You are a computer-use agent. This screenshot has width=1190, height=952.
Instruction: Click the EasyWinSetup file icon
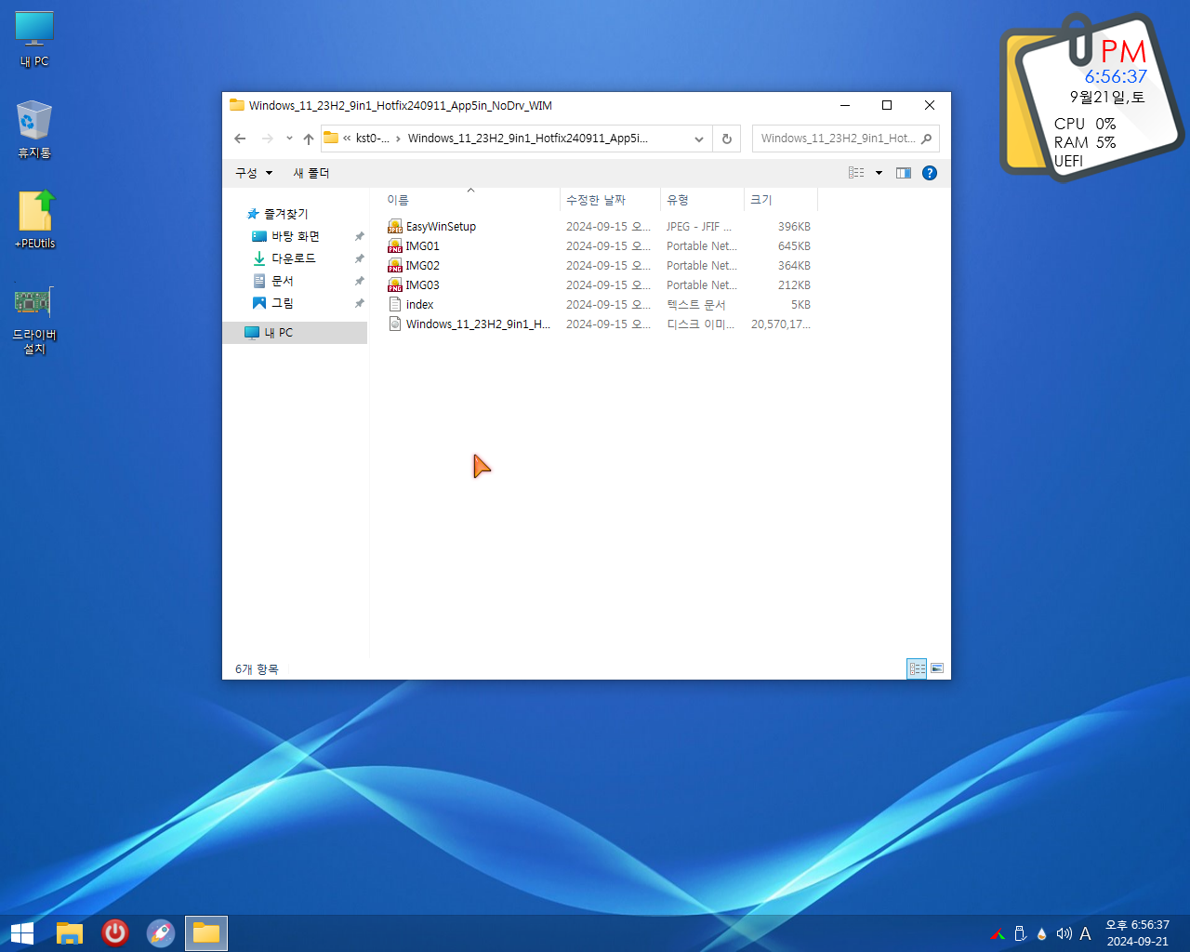pyautogui.click(x=395, y=227)
